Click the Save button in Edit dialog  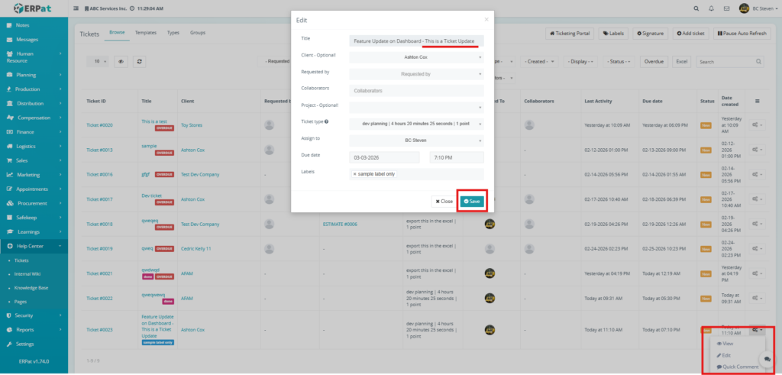[x=471, y=201]
